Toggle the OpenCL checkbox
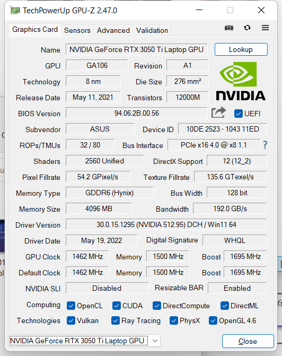 coord(71,306)
